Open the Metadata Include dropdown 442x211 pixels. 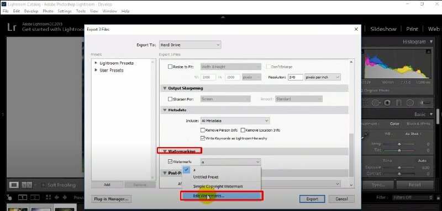[235, 121]
